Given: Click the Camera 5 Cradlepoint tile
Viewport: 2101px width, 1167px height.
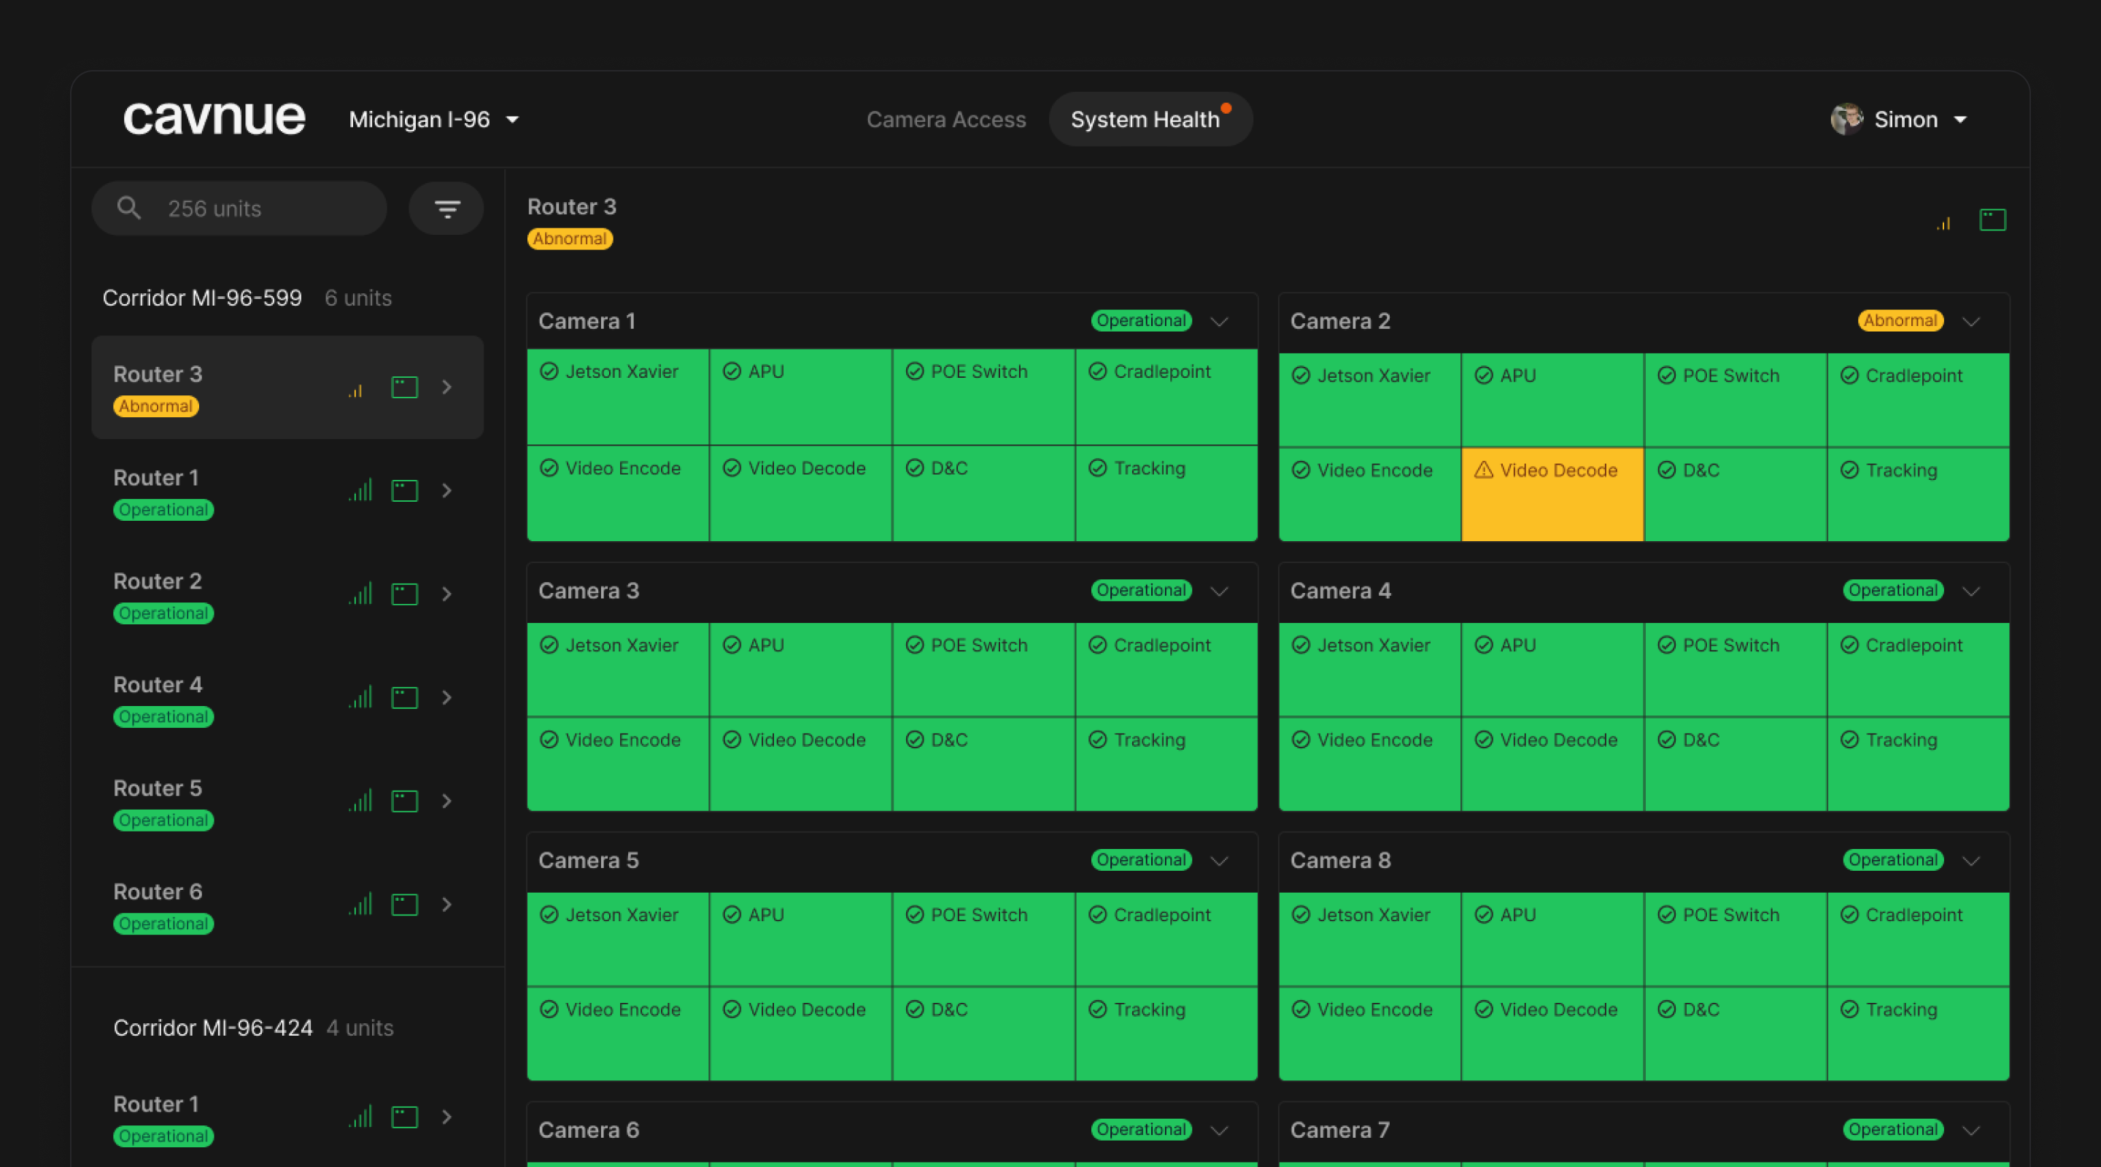Looking at the screenshot, I should (x=1166, y=939).
